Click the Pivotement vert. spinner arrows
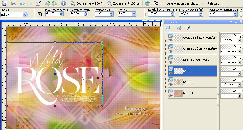 coord(86,14)
